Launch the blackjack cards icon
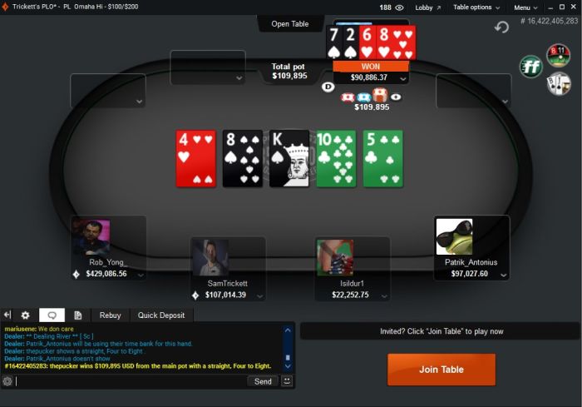Screen dimensions: 582x407 point(559,83)
